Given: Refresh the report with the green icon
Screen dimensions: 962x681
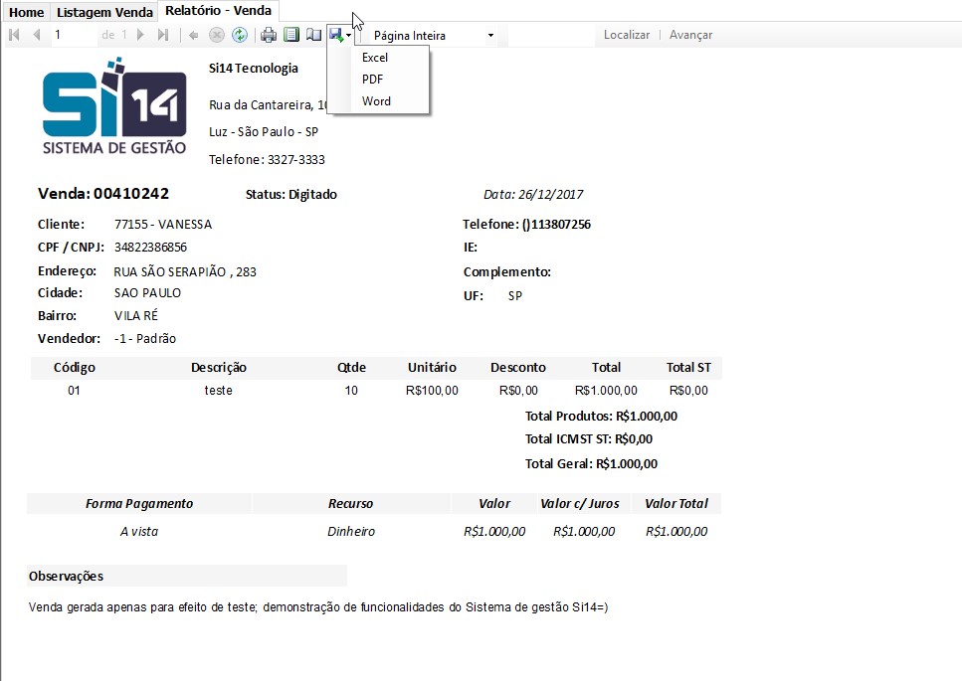Looking at the screenshot, I should (x=240, y=35).
